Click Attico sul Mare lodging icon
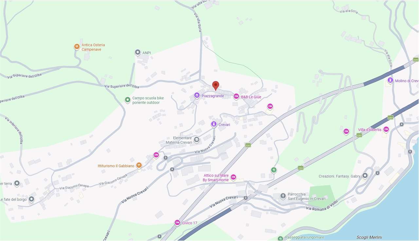 tap(233, 177)
